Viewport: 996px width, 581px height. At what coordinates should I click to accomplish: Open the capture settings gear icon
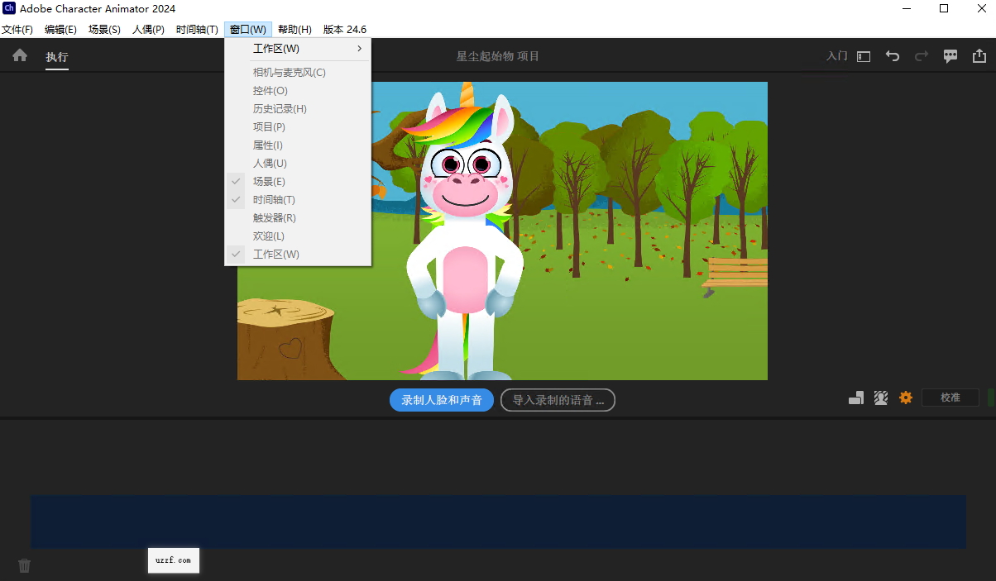tap(905, 398)
